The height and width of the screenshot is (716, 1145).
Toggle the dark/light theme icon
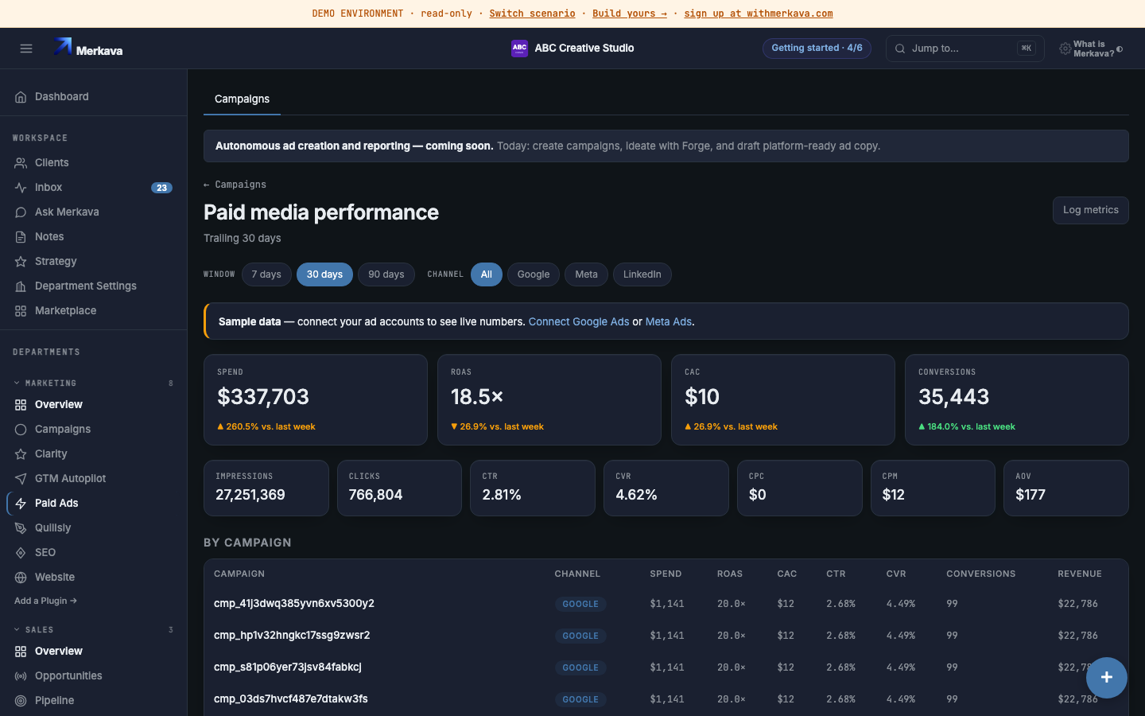(1120, 49)
